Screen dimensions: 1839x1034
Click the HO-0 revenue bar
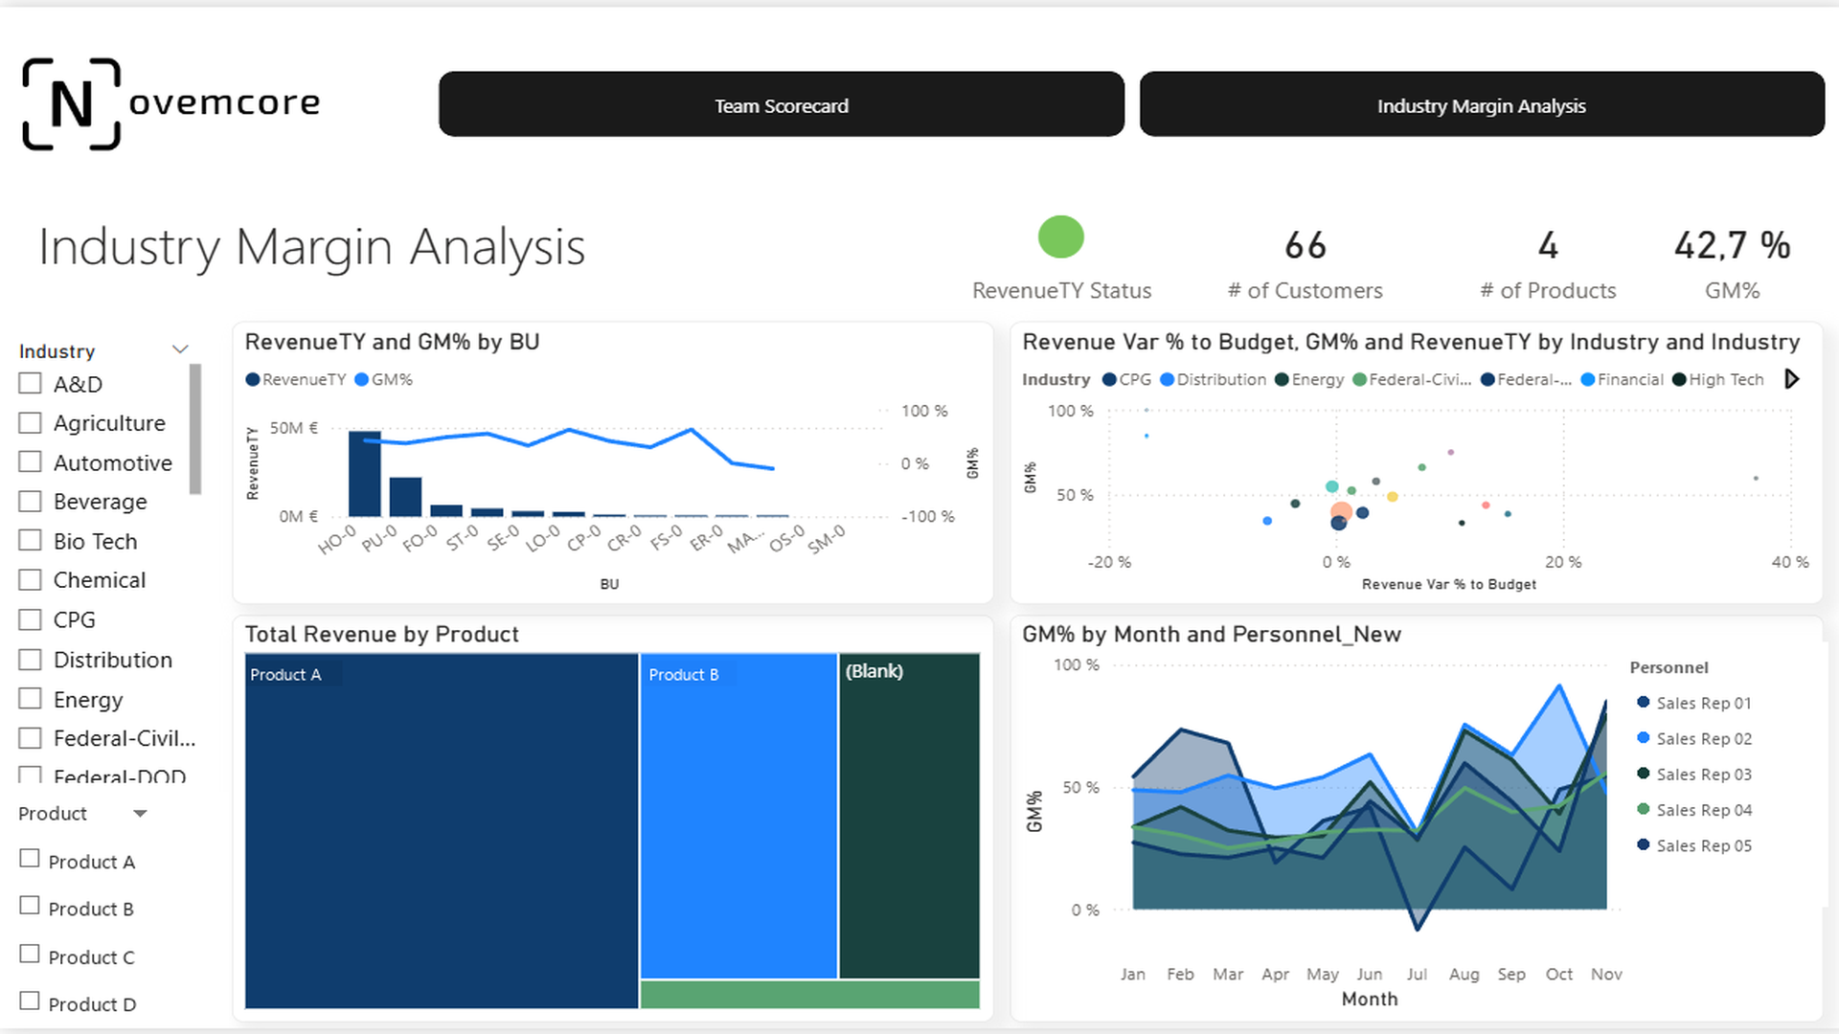364,474
